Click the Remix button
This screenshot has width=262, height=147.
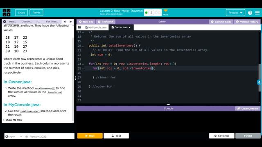tap(36, 13)
